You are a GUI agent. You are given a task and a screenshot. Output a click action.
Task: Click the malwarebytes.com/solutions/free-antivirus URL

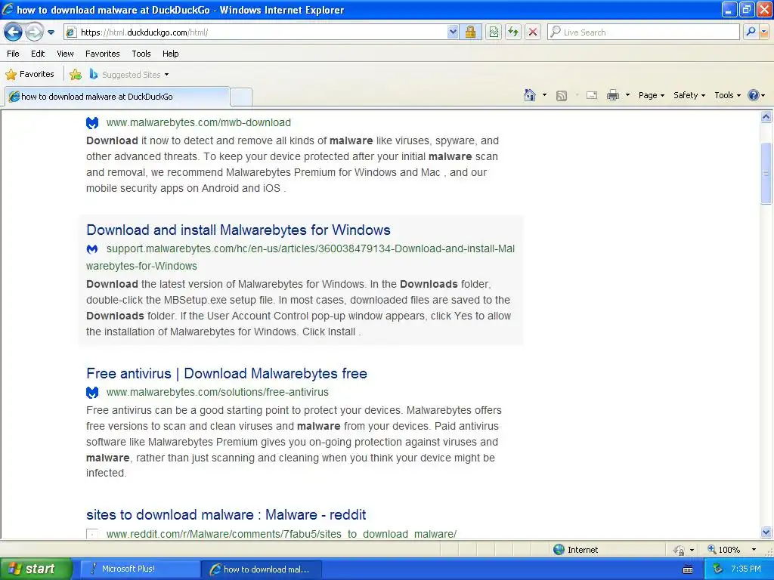(217, 392)
